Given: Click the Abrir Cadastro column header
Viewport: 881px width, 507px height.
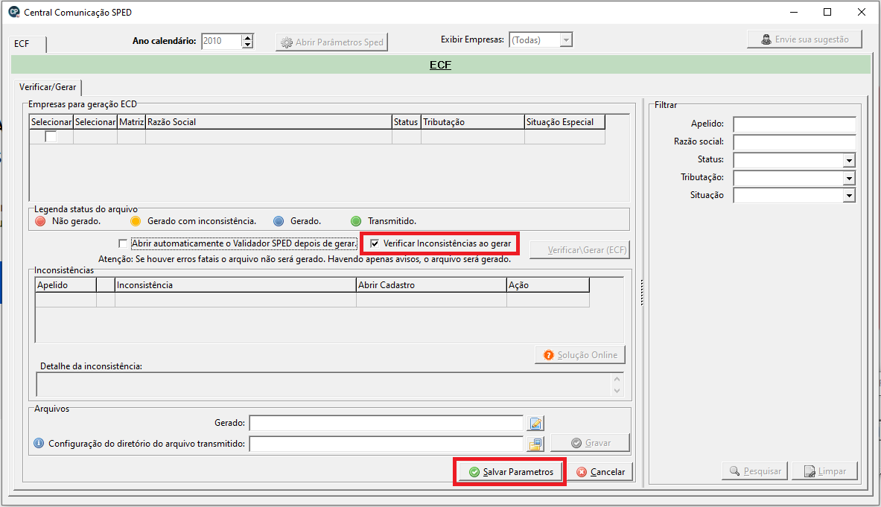Looking at the screenshot, I should tap(431, 285).
